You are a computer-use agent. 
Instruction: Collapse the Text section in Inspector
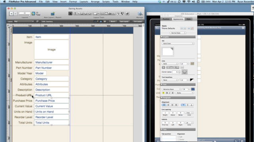pyautogui.click(x=162, y=84)
